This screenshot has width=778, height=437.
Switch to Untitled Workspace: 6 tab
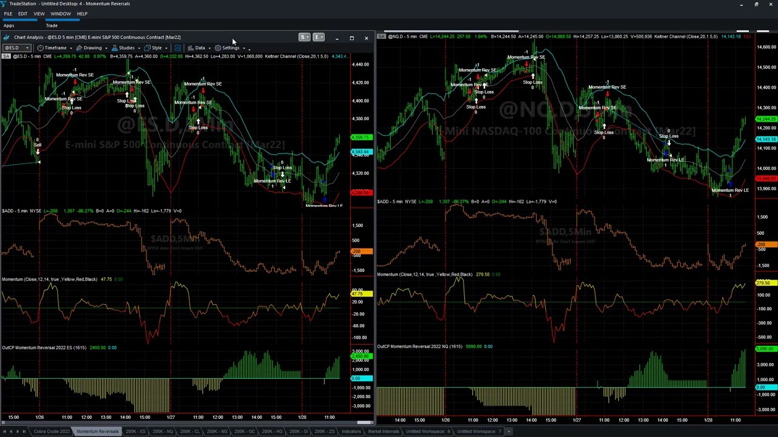(x=429, y=432)
